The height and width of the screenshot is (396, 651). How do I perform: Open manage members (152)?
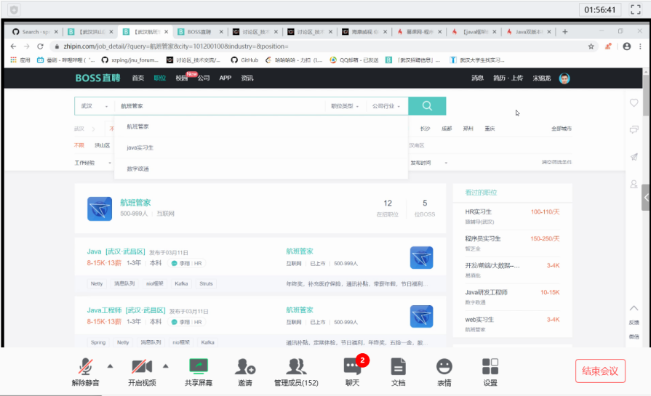[296, 372]
